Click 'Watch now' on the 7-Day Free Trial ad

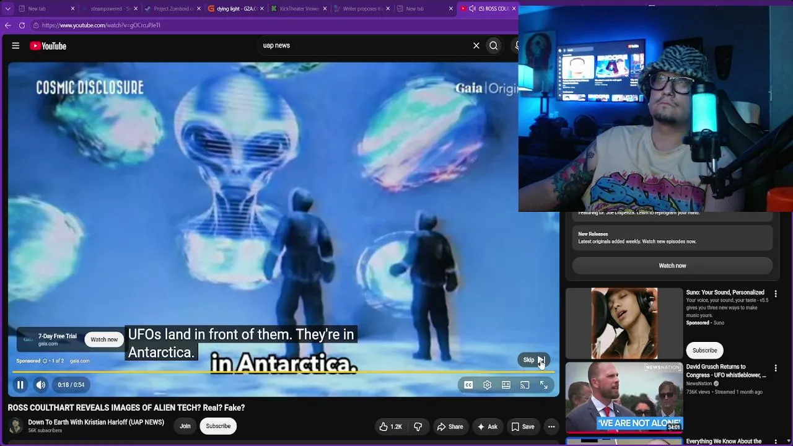click(104, 339)
